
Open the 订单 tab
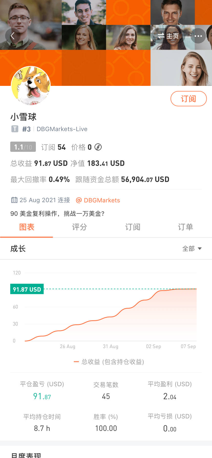point(185,227)
